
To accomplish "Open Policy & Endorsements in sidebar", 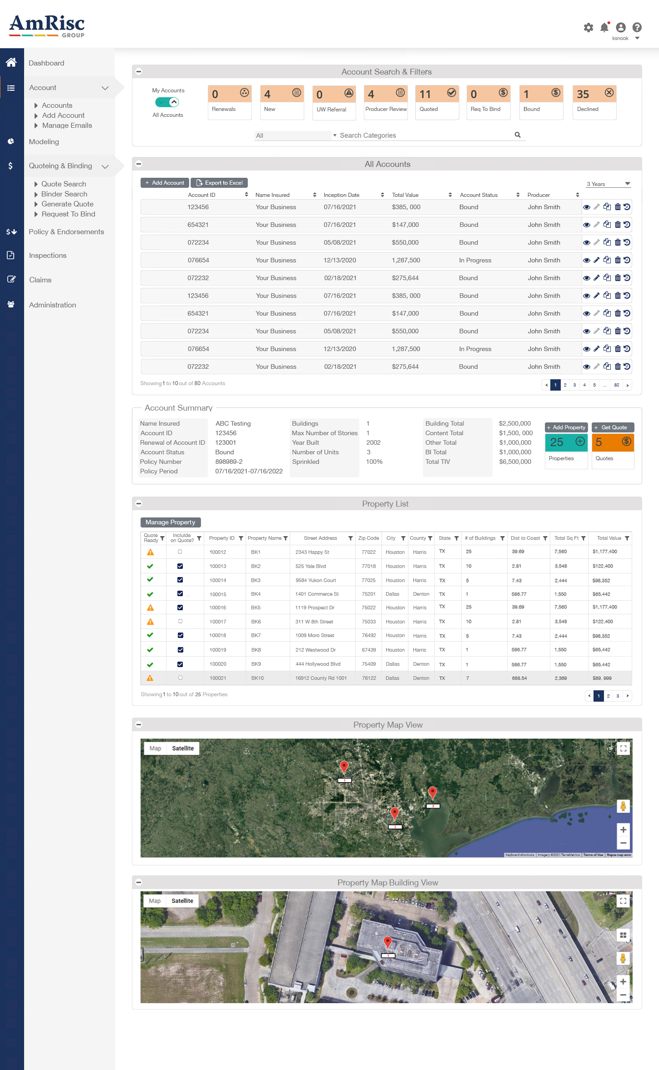I will [66, 232].
